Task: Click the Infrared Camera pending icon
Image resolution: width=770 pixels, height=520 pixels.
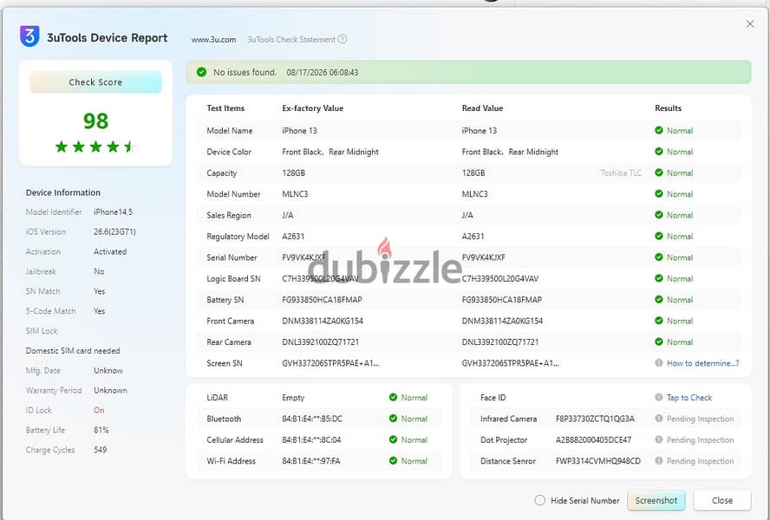Action: coord(659,418)
